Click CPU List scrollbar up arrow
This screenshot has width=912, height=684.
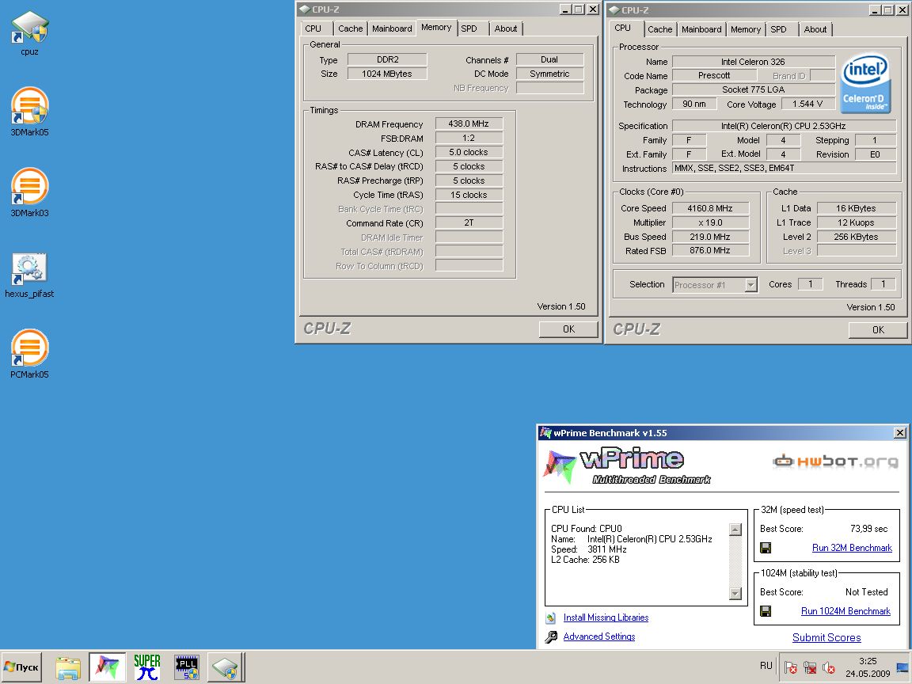click(x=735, y=530)
